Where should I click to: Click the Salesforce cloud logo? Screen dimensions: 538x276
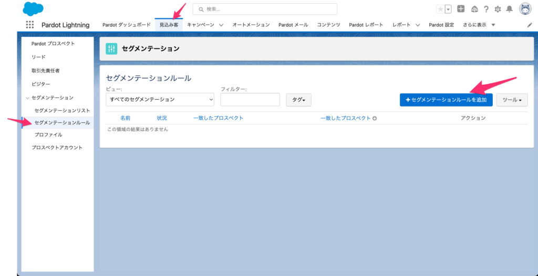pyautogui.click(x=33, y=8)
